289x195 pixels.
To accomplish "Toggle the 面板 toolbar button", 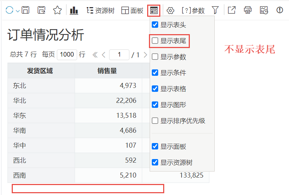I will [x=132, y=10].
